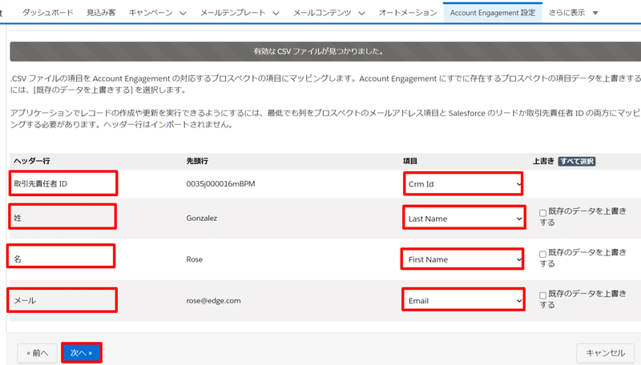
Task: Click the 上書き column heading
Action: pyautogui.click(x=543, y=161)
